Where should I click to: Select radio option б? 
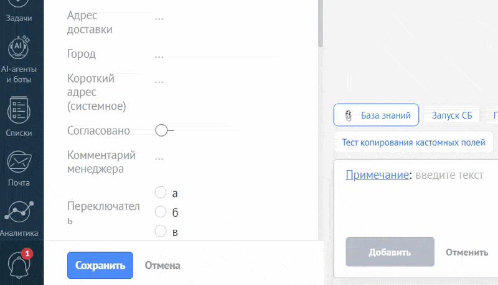161,212
